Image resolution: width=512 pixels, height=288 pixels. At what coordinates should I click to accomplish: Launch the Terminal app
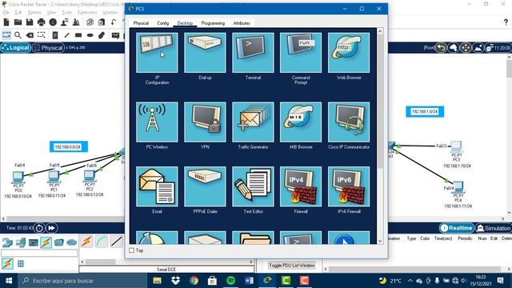253,53
